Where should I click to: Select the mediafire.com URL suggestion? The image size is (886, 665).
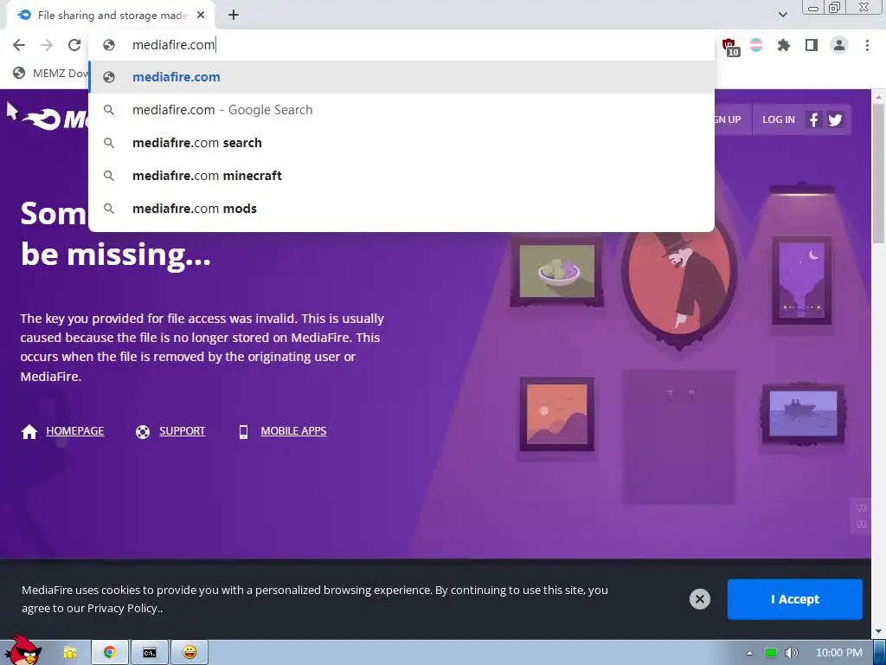(x=401, y=77)
